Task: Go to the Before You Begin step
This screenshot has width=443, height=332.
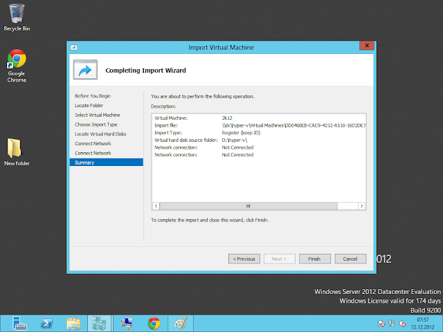Action: 93,95
